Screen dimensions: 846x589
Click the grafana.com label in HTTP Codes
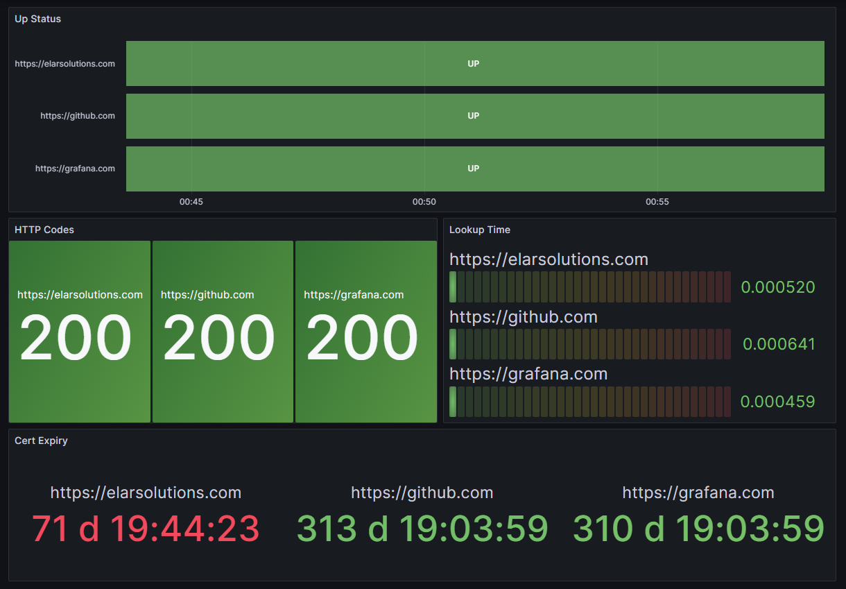pos(354,295)
